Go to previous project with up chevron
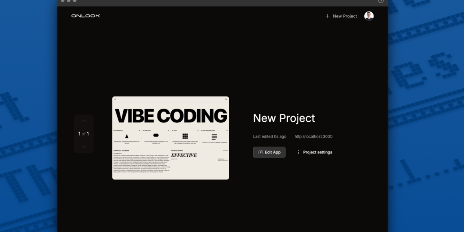Image resolution: width=464 pixels, height=232 pixels. [84, 121]
